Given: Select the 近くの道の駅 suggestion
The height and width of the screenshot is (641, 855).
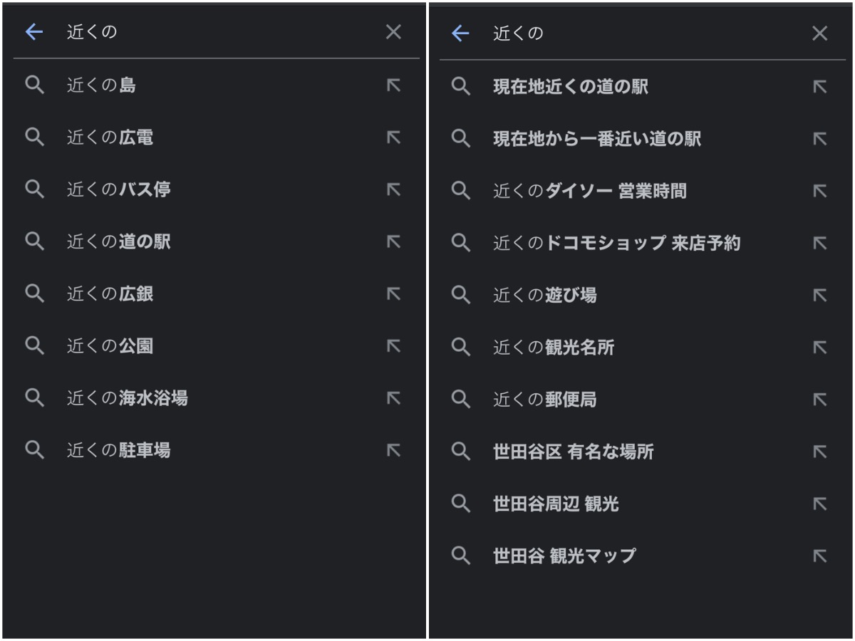Looking at the screenshot, I should point(119,242).
